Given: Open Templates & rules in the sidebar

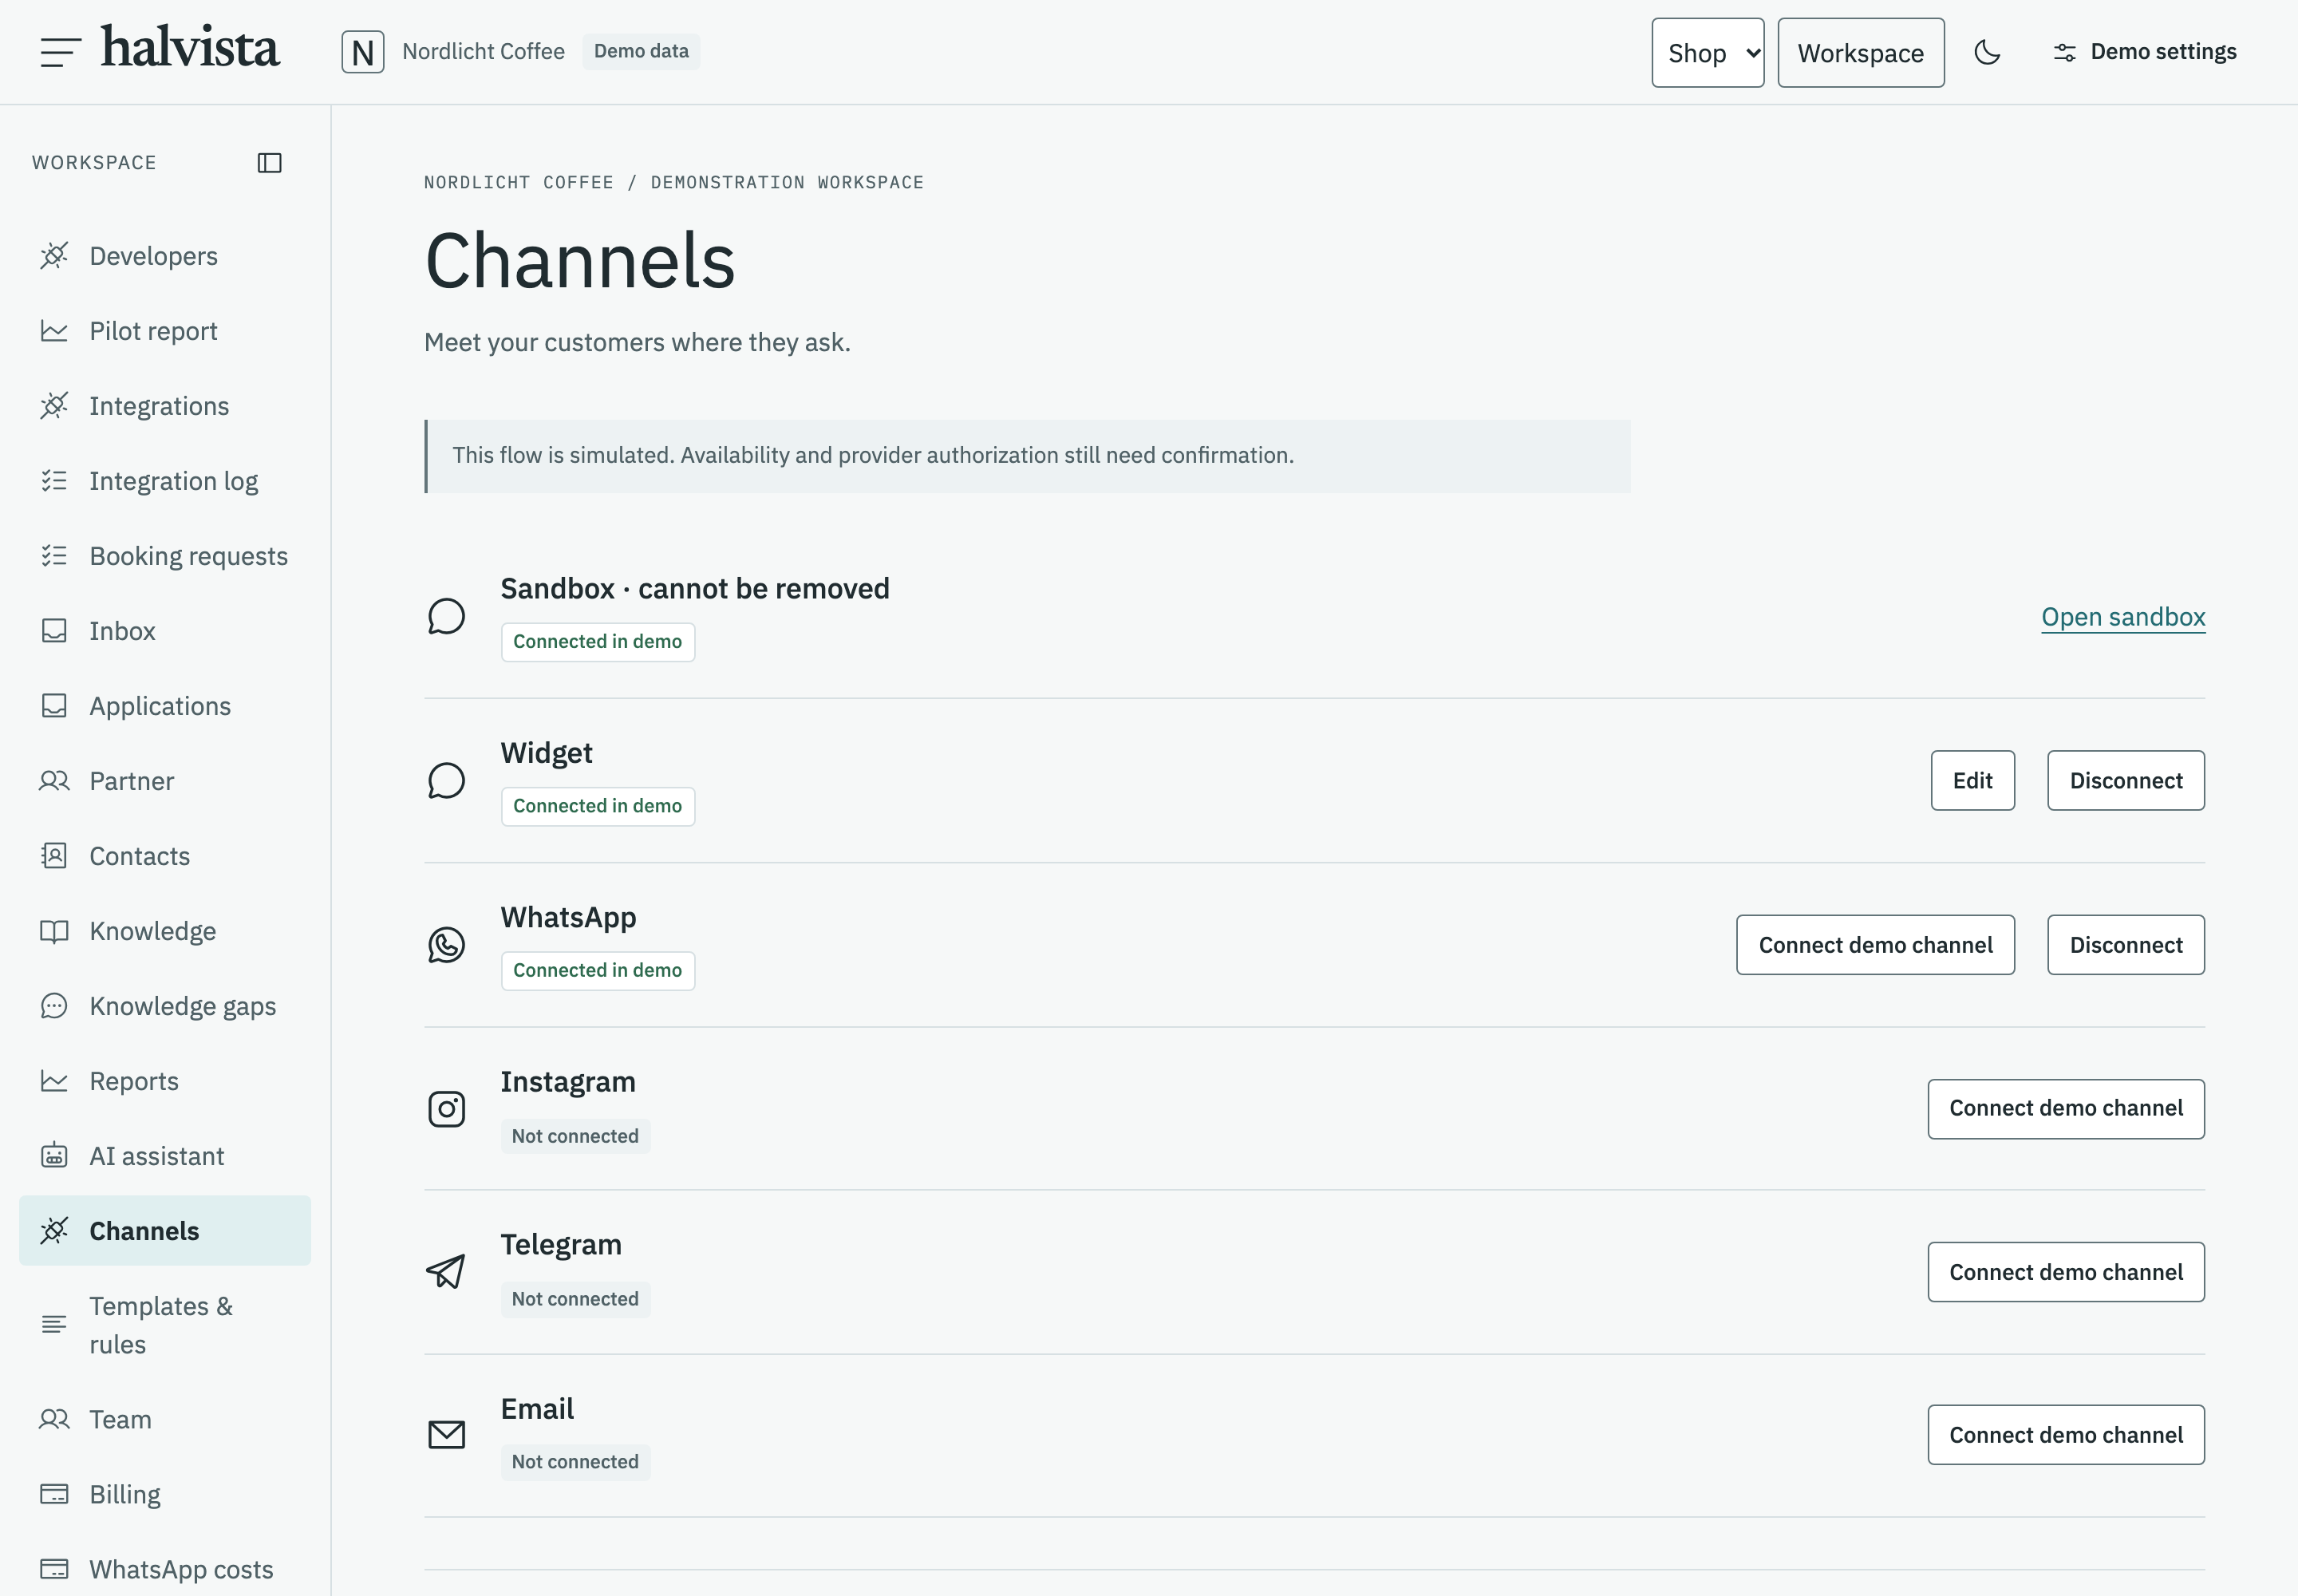Looking at the screenshot, I should click(x=165, y=1325).
